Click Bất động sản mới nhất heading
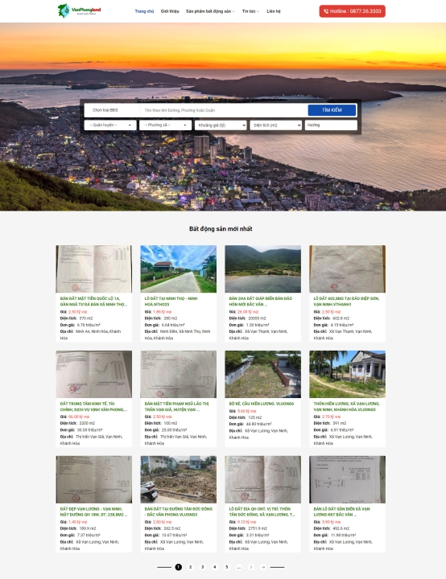The height and width of the screenshot is (579, 446). 221,229
